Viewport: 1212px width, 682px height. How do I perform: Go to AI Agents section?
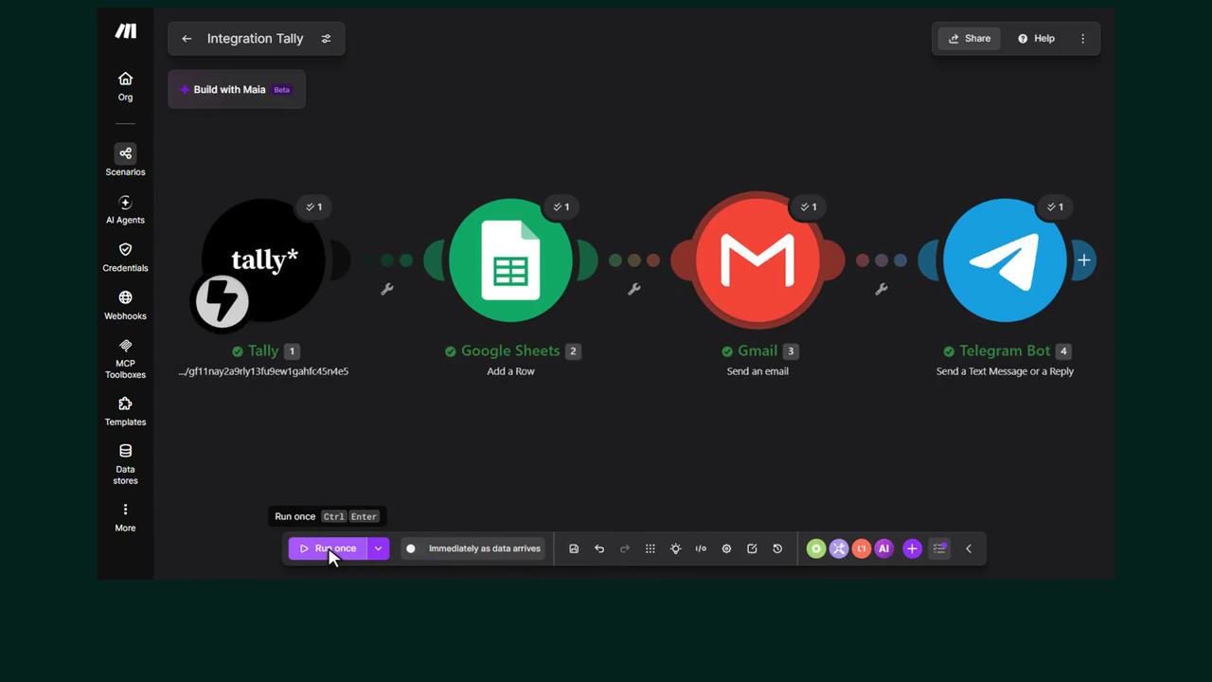pyautogui.click(x=125, y=209)
